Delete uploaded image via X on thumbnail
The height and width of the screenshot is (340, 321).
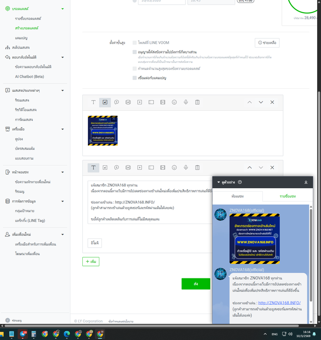[114, 119]
